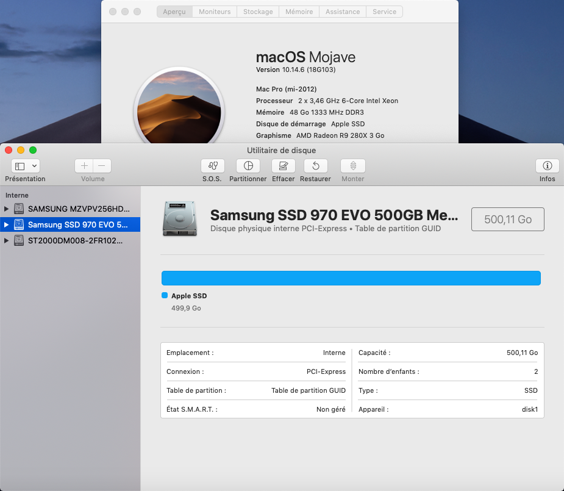Expand the SAMSUNG MZVPV256HD disk
564x491 pixels.
pos(6,209)
